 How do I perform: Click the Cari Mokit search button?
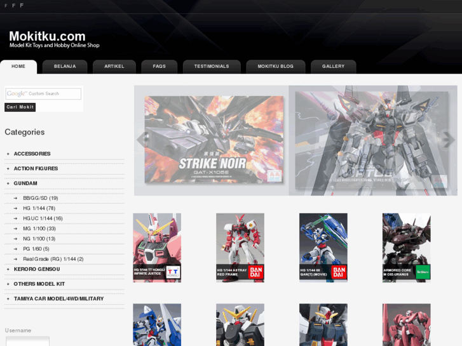pyautogui.click(x=20, y=107)
